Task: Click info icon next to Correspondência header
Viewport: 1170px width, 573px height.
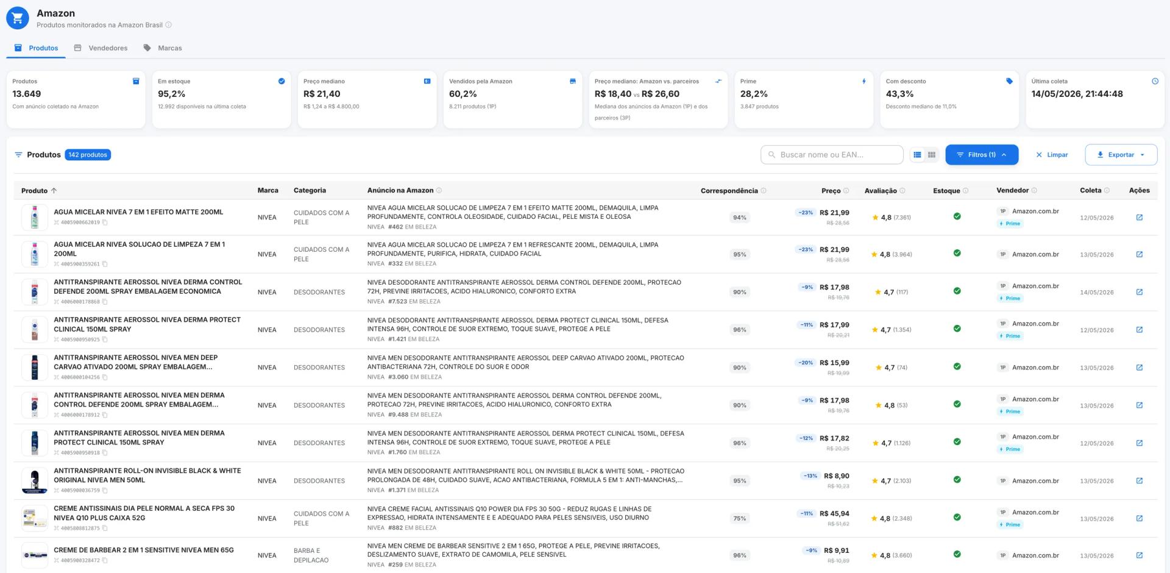Action: (x=764, y=191)
